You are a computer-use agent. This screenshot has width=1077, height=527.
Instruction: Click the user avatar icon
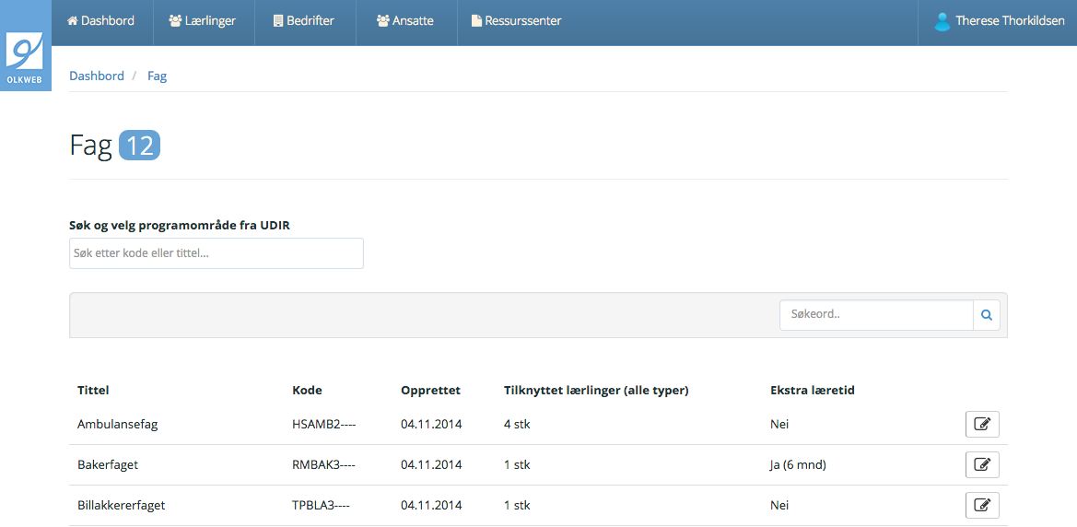click(942, 21)
